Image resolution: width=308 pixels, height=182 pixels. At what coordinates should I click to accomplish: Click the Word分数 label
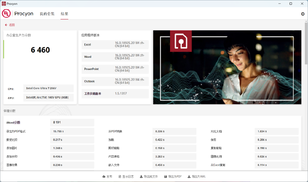[13, 123]
